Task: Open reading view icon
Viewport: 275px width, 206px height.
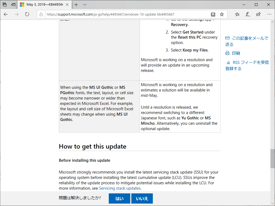Action: (213, 14)
